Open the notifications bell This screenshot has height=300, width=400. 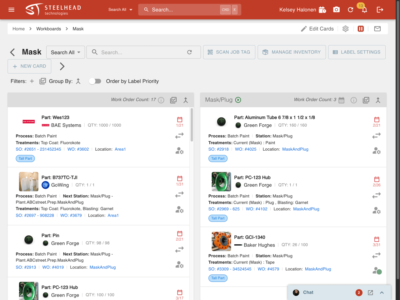point(364,10)
